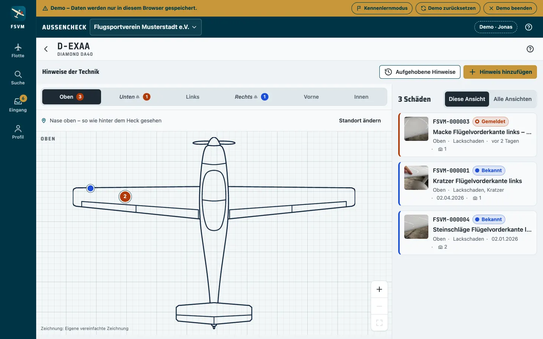
Task: Click the Gemeldet status badge
Action: click(x=490, y=122)
